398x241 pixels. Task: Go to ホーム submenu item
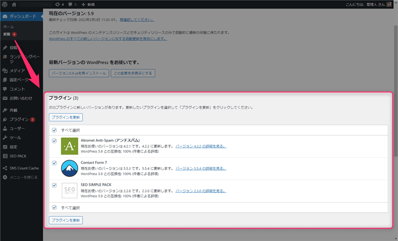pyautogui.click(x=8, y=27)
